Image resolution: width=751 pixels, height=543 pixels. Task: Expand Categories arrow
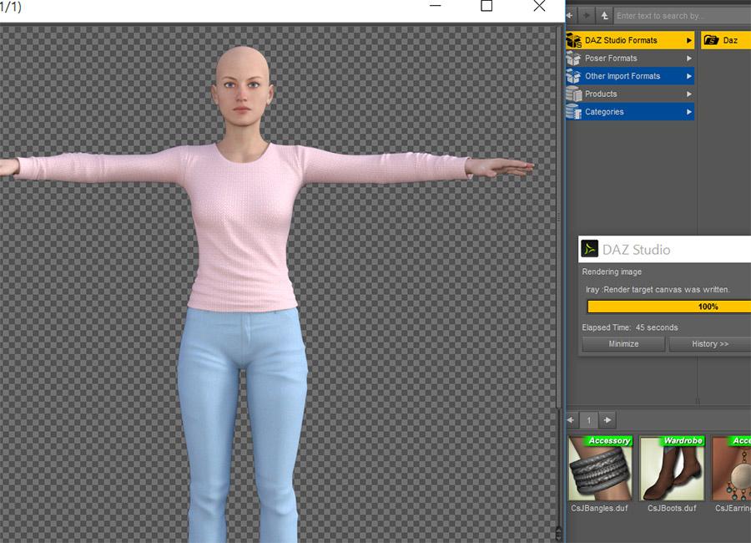click(688, 112)
